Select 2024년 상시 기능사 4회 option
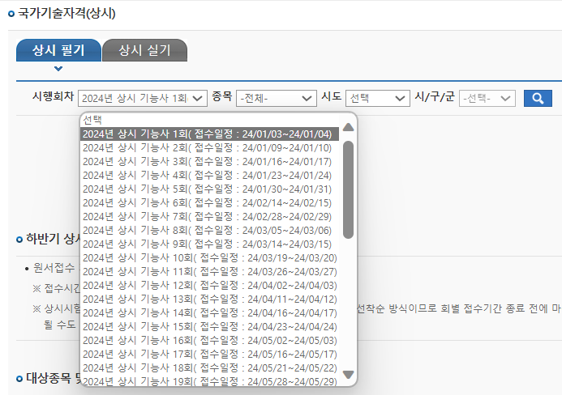 [210, 176]
